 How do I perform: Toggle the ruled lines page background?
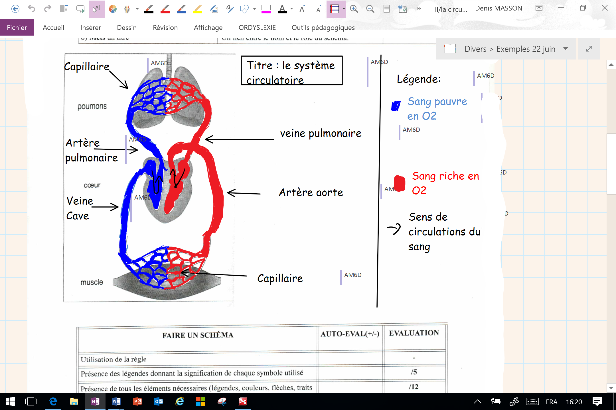click(x=334, y=9)
